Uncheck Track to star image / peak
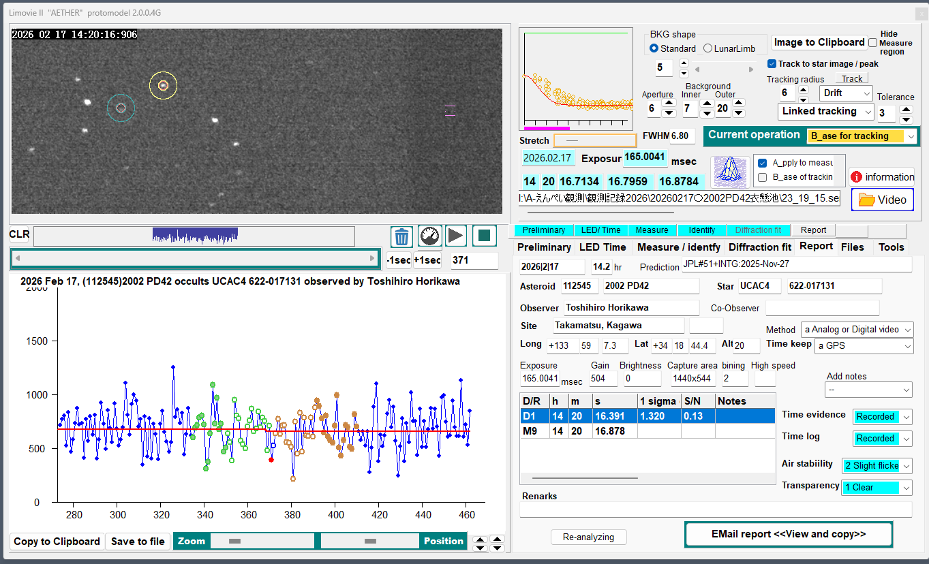The image size is (929, 564). coord(772,64)
